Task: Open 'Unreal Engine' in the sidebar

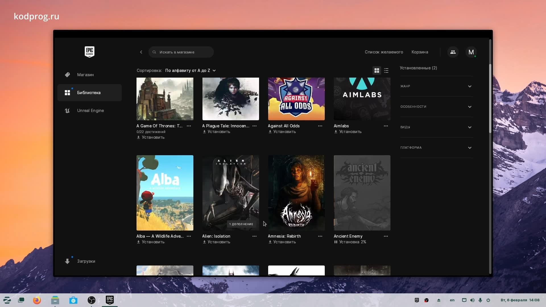Action: 90,111
